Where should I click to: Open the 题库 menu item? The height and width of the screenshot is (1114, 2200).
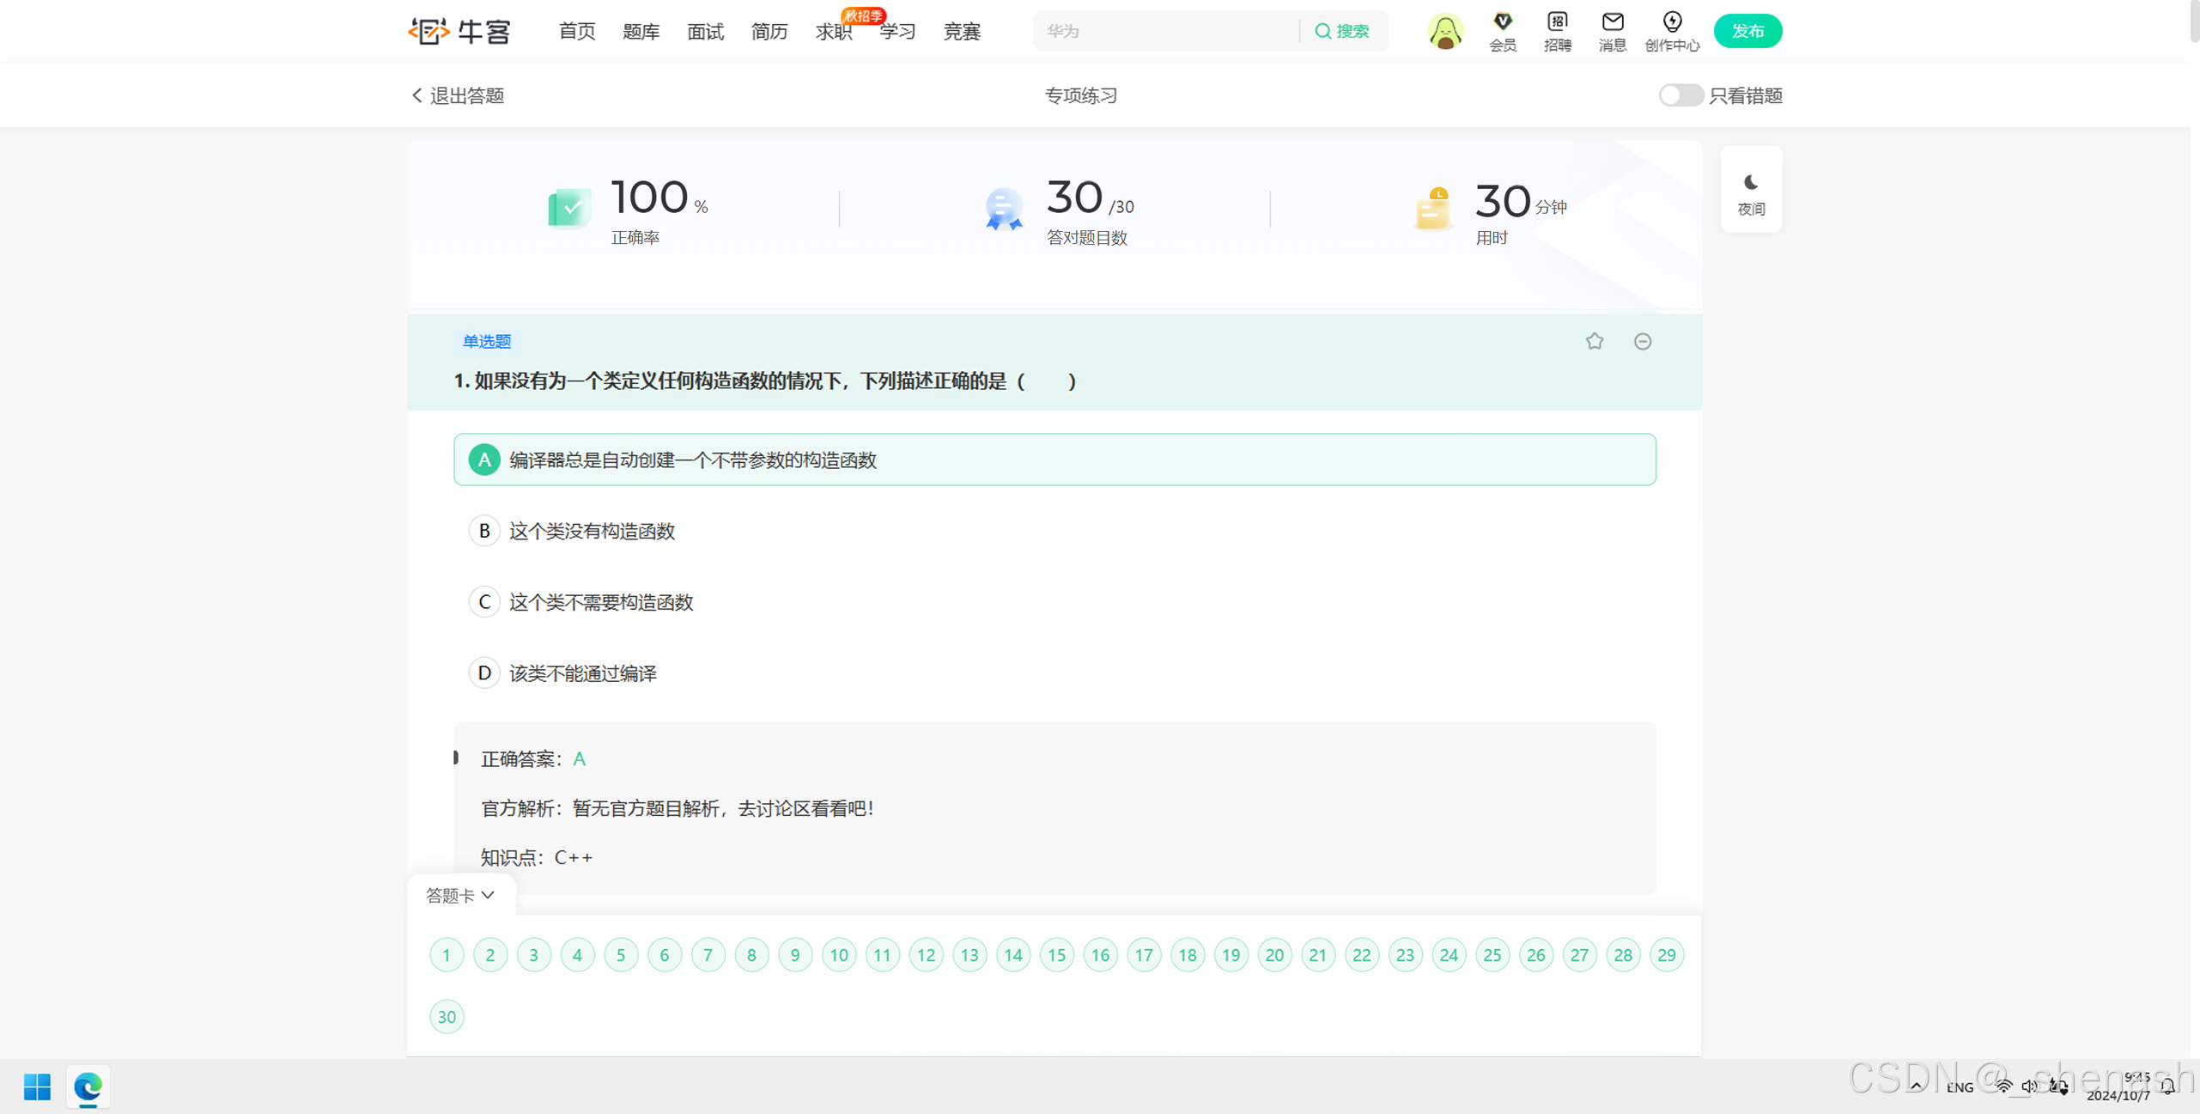coord(641,32)
